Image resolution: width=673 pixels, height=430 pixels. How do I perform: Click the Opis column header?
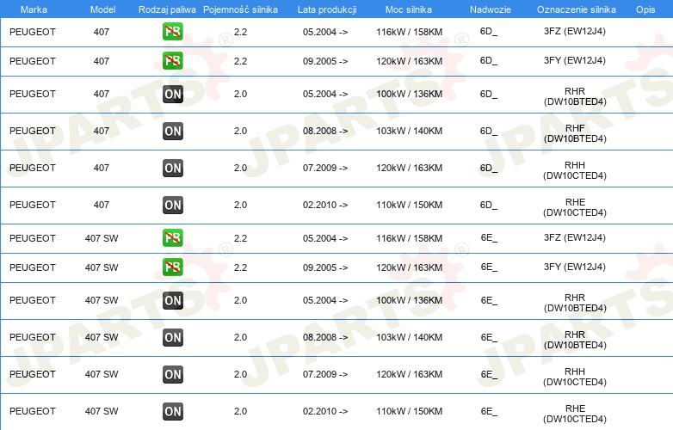point(645,9)
